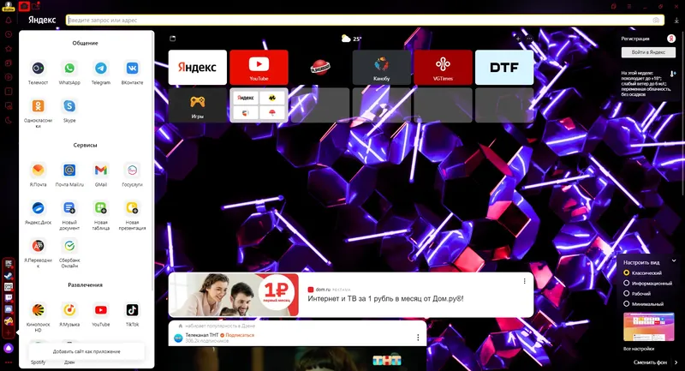Open the Steam icon in sidebar
Screen dimensions: 685x371
pyautogui.click(x=9, y=276)
